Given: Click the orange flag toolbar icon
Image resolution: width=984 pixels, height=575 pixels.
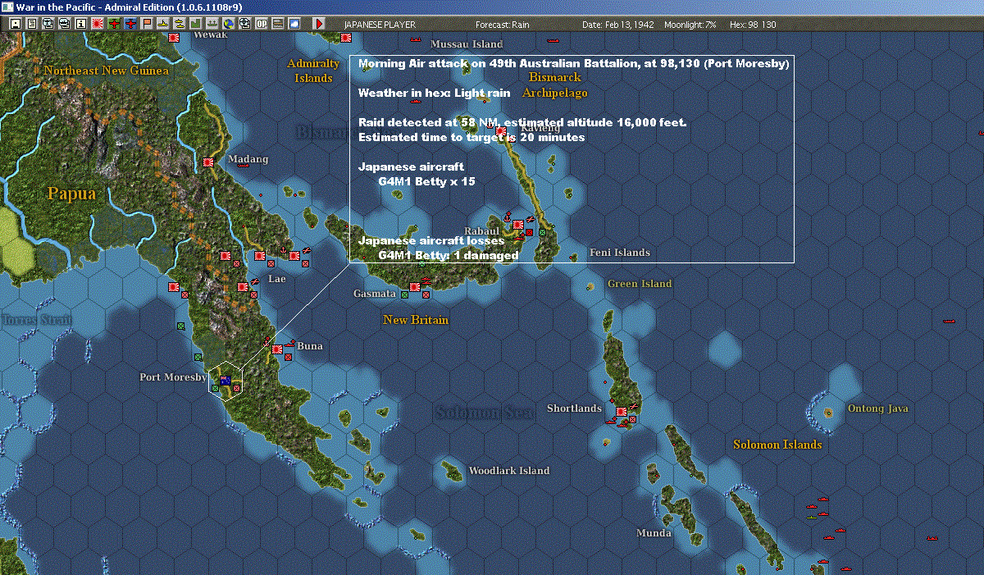Looking at the screenshot, I should tap(147, 24).
